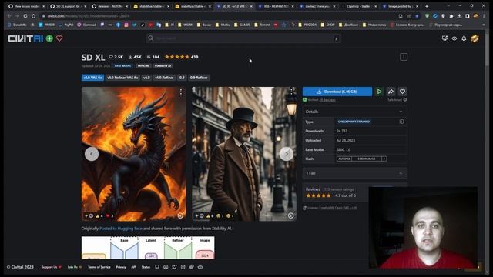Viewport: 493px width, 277px height.
Task: Open the monitor icon in site header
Action: pyautogui.click(x=444, y=38)
